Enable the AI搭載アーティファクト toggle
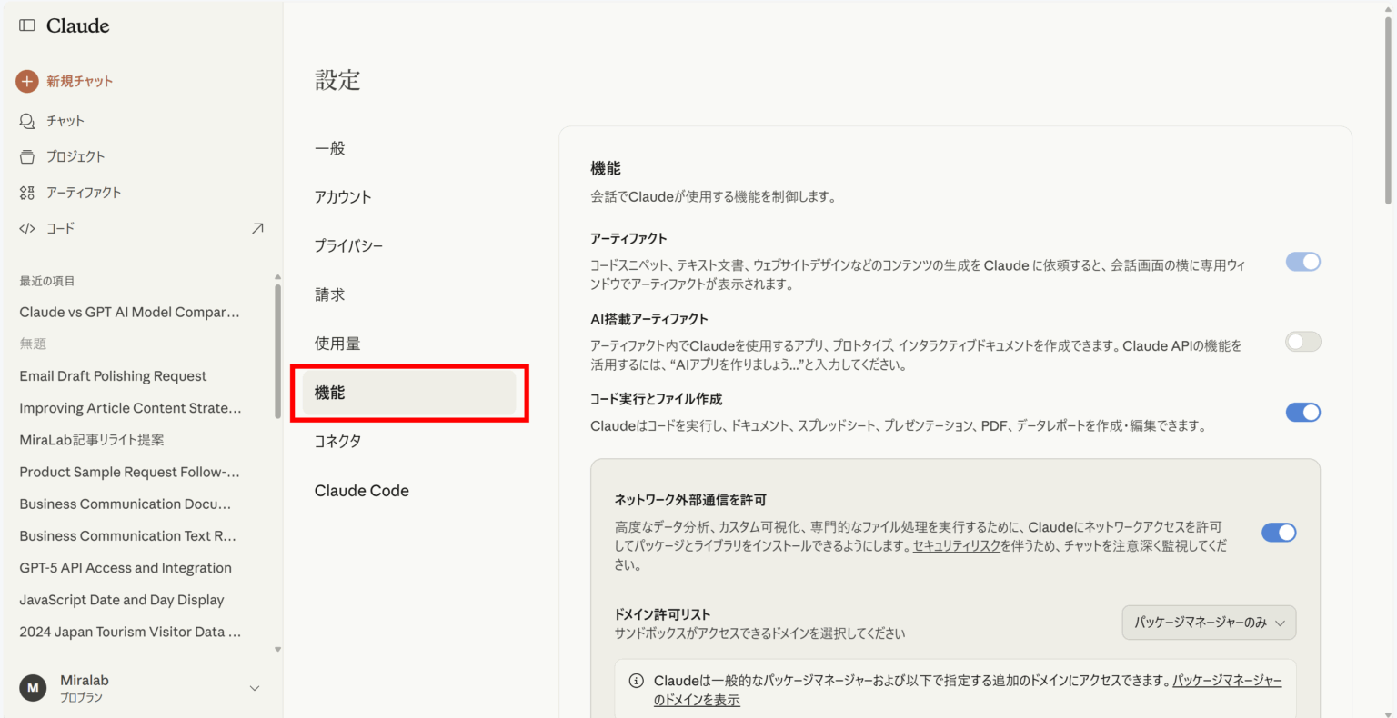 pos(1302,342)
